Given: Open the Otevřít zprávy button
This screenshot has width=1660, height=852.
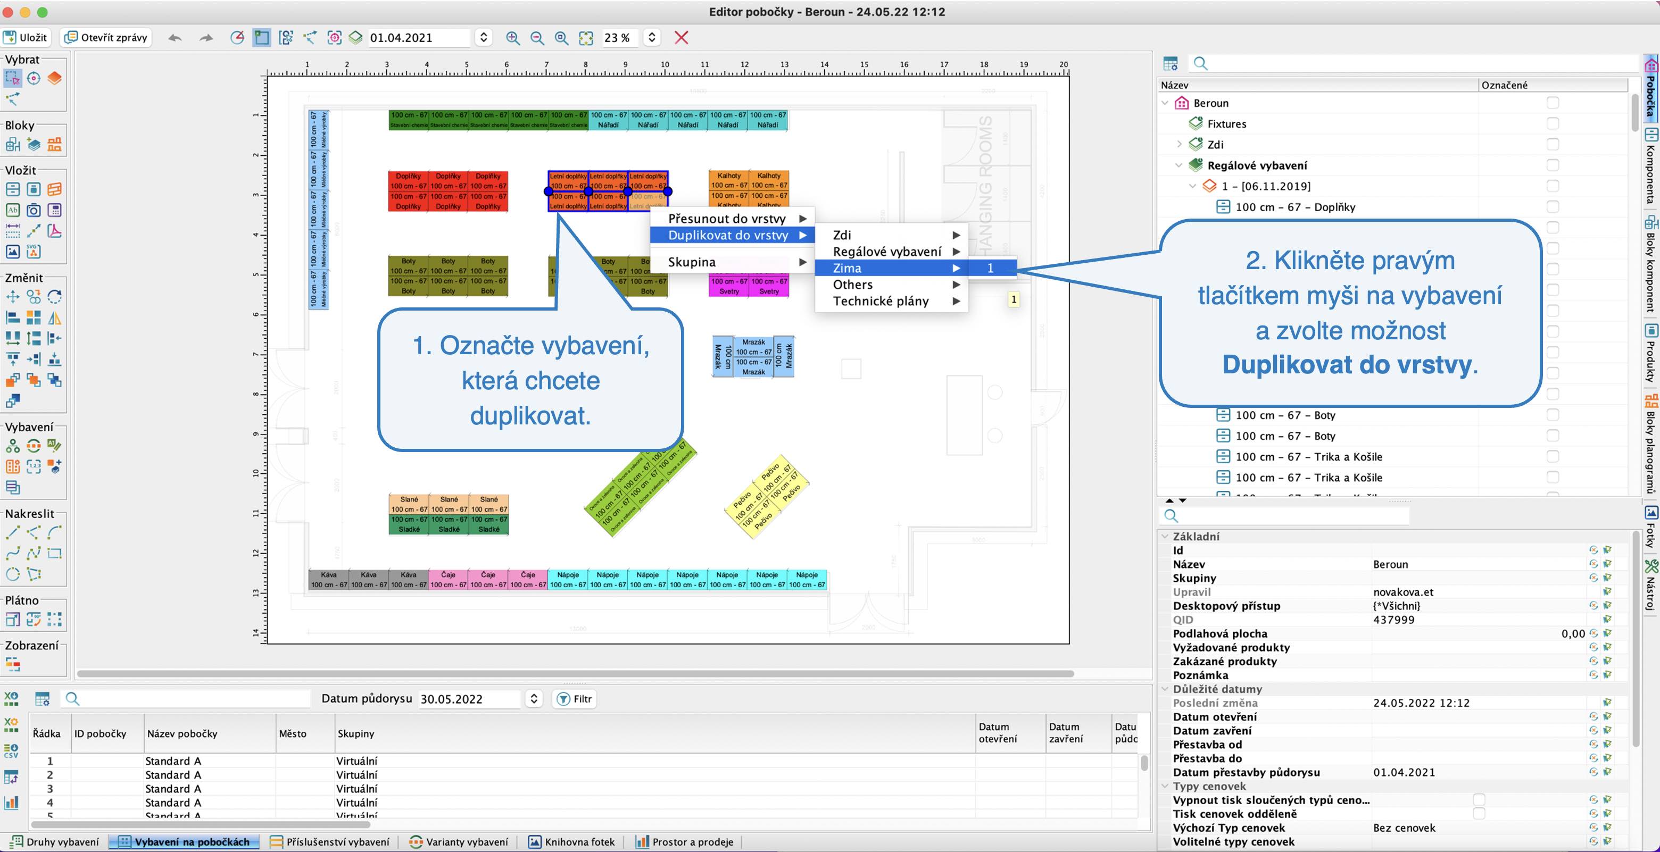Looking at the screenshot, I should (x=107, y=37).
